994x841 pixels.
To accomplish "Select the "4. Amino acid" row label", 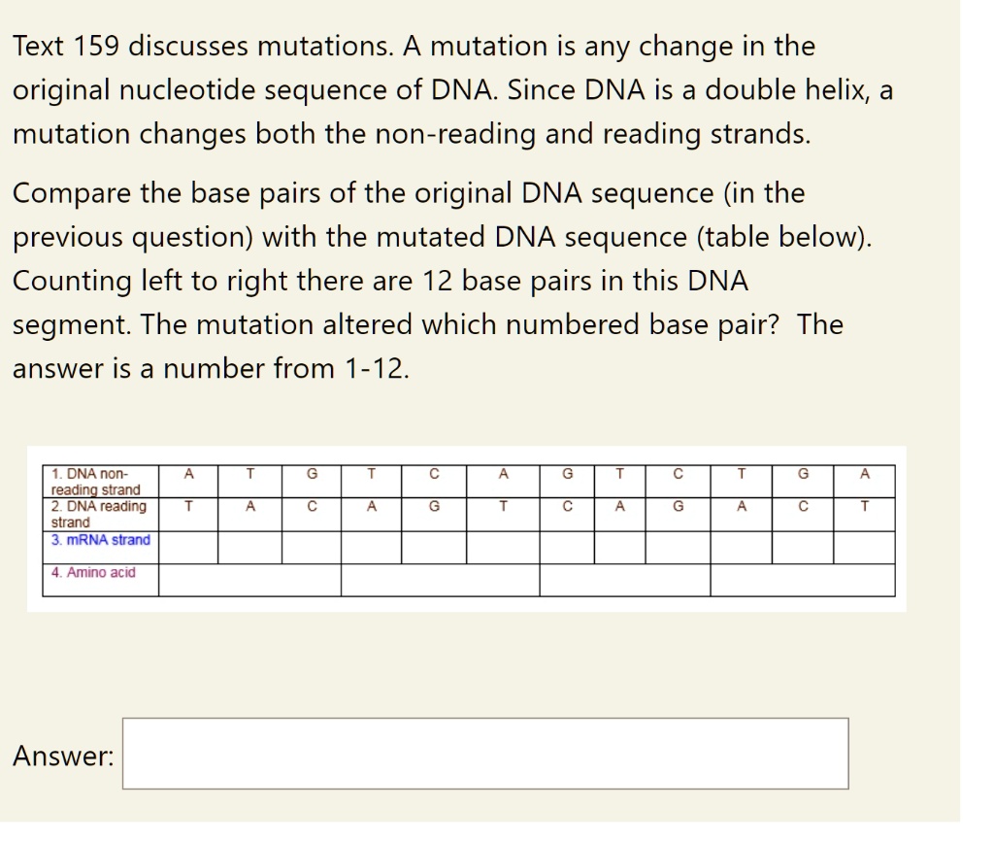I will click(88, 571).
